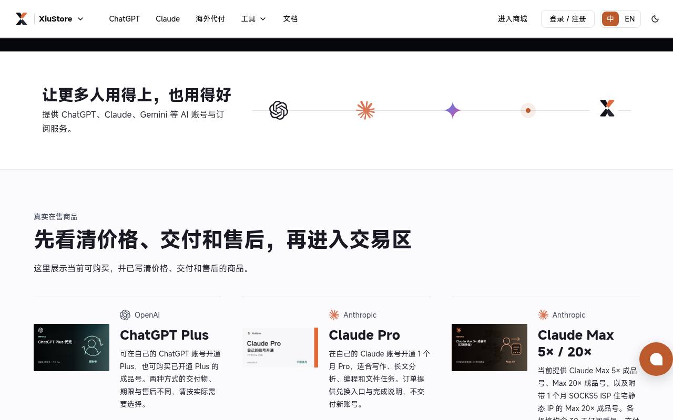Screen dimensions: 673x420
Task: Click the XiuStore logo icon
Action: point(22,19)
